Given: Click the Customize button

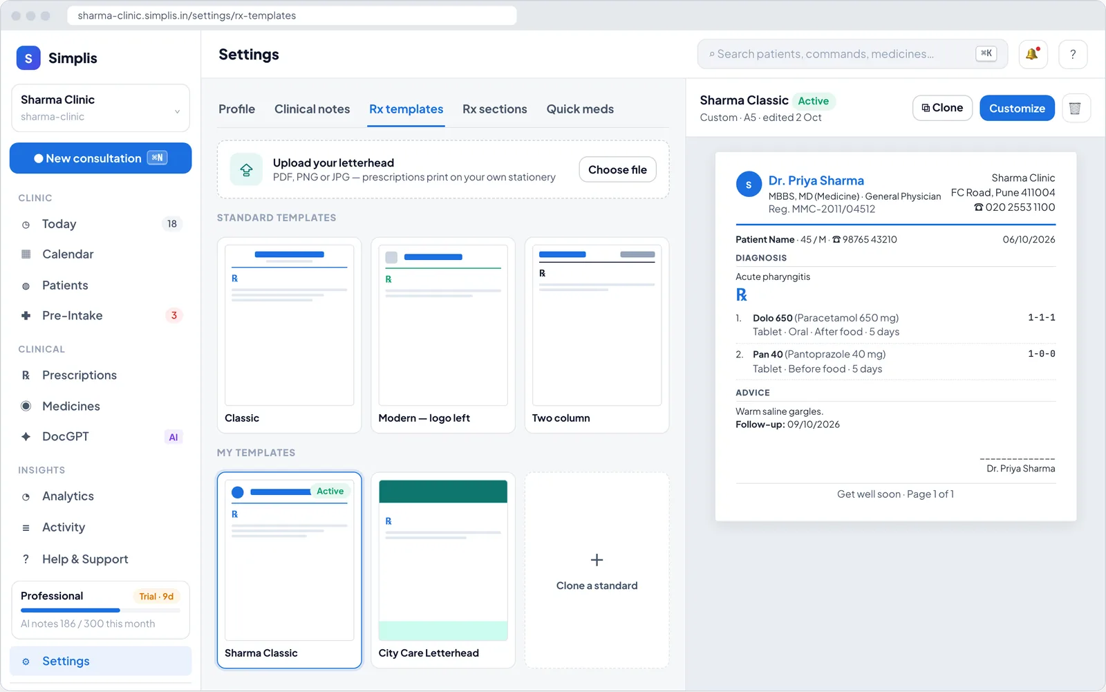Looking at the screenshot, I should (1017, 109).
